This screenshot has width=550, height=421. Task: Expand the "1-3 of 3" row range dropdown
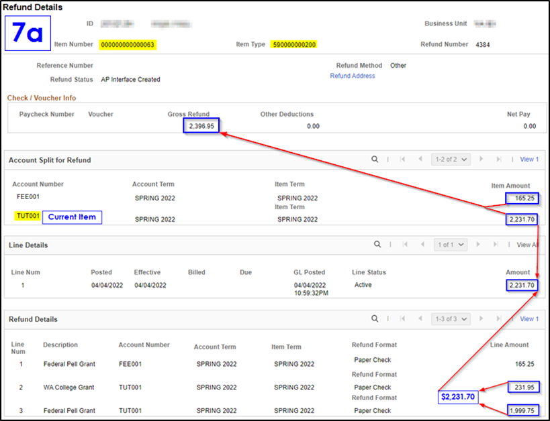coord(451,319)
